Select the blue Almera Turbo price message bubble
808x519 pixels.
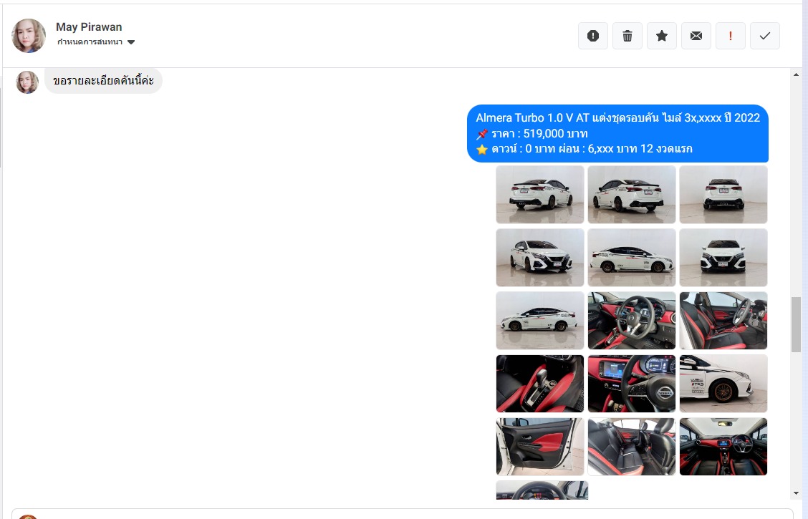[617, 133]
